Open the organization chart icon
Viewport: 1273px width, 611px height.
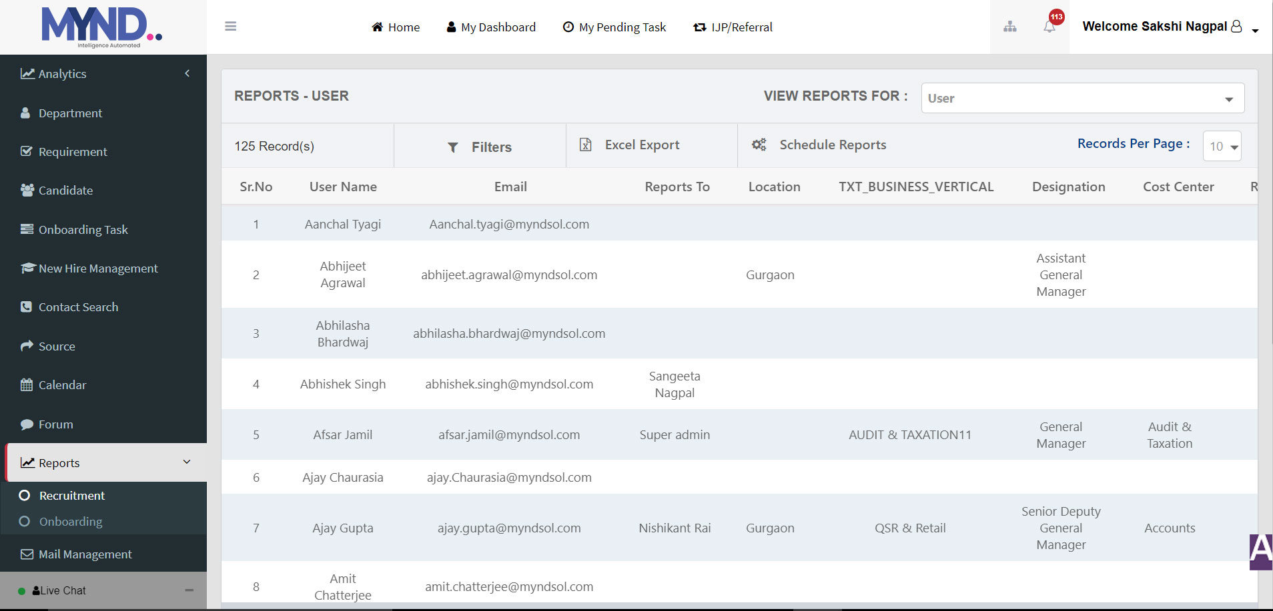point(1010,27)
